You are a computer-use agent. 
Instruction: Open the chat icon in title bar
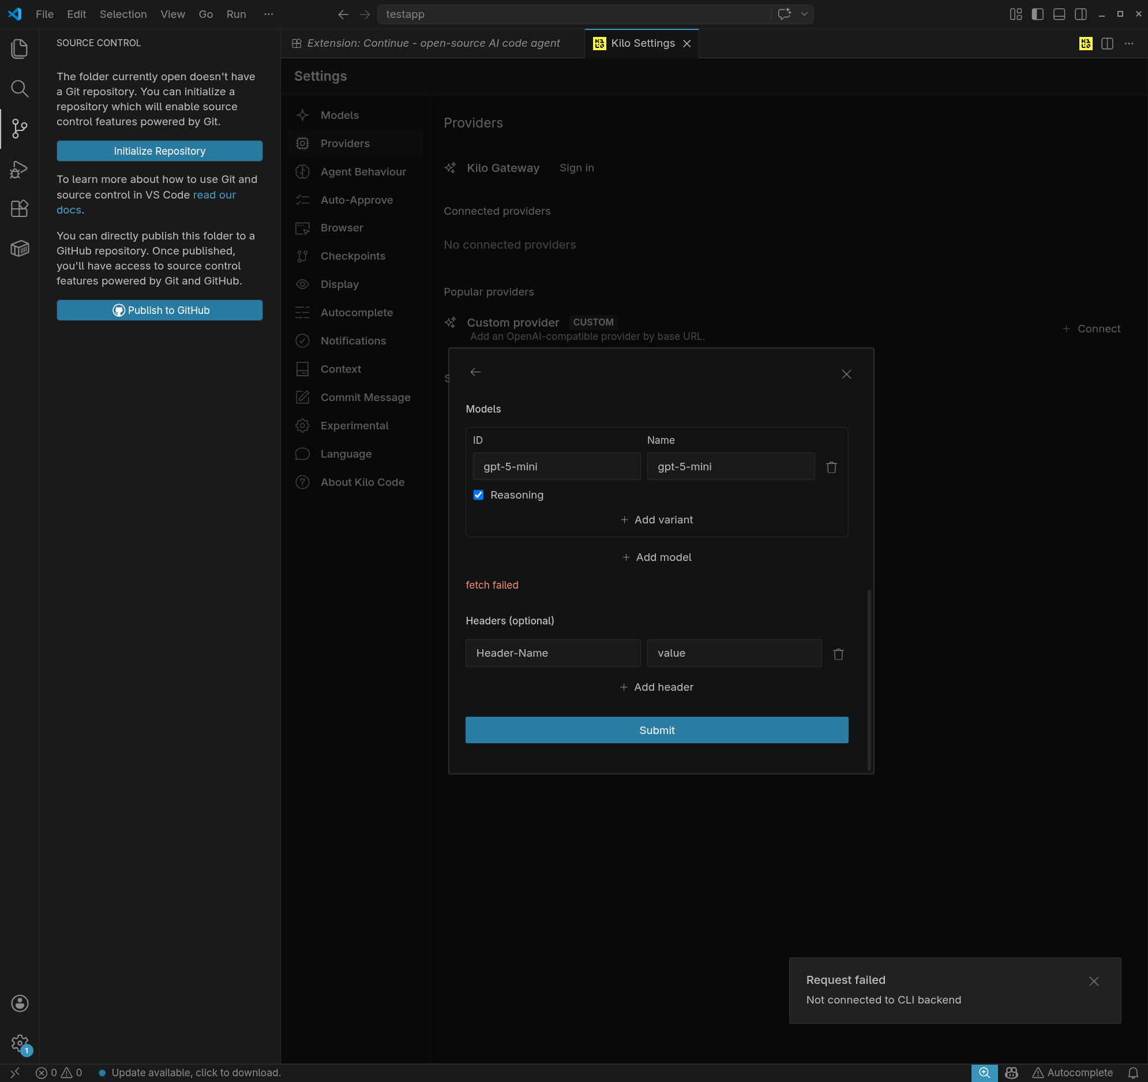[x=784, y=14]
